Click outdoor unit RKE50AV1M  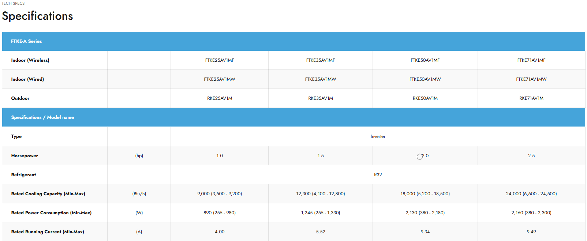[x=425, y=98]
